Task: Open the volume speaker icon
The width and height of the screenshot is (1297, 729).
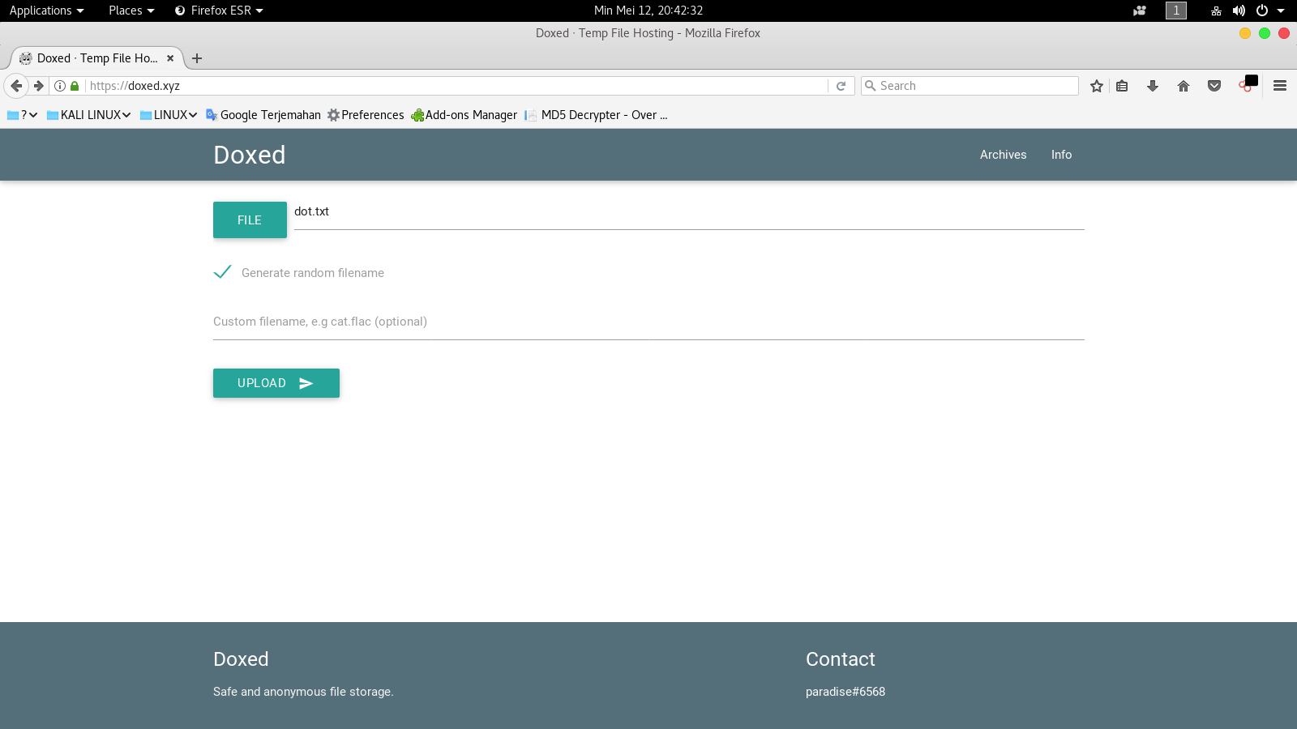Action: click(x=1239, y=11)
